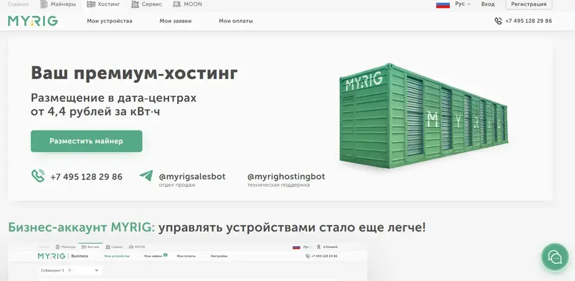Open the @myrigsalesbot Telegram link

tap(192, 177)
